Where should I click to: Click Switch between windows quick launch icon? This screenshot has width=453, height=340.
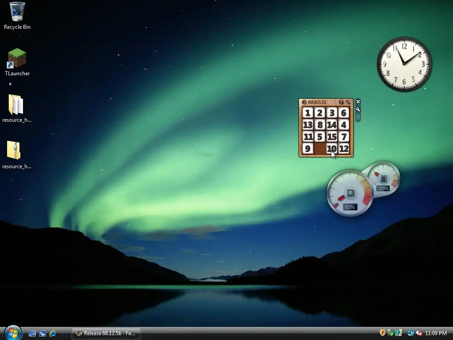[x=42, y=333]
